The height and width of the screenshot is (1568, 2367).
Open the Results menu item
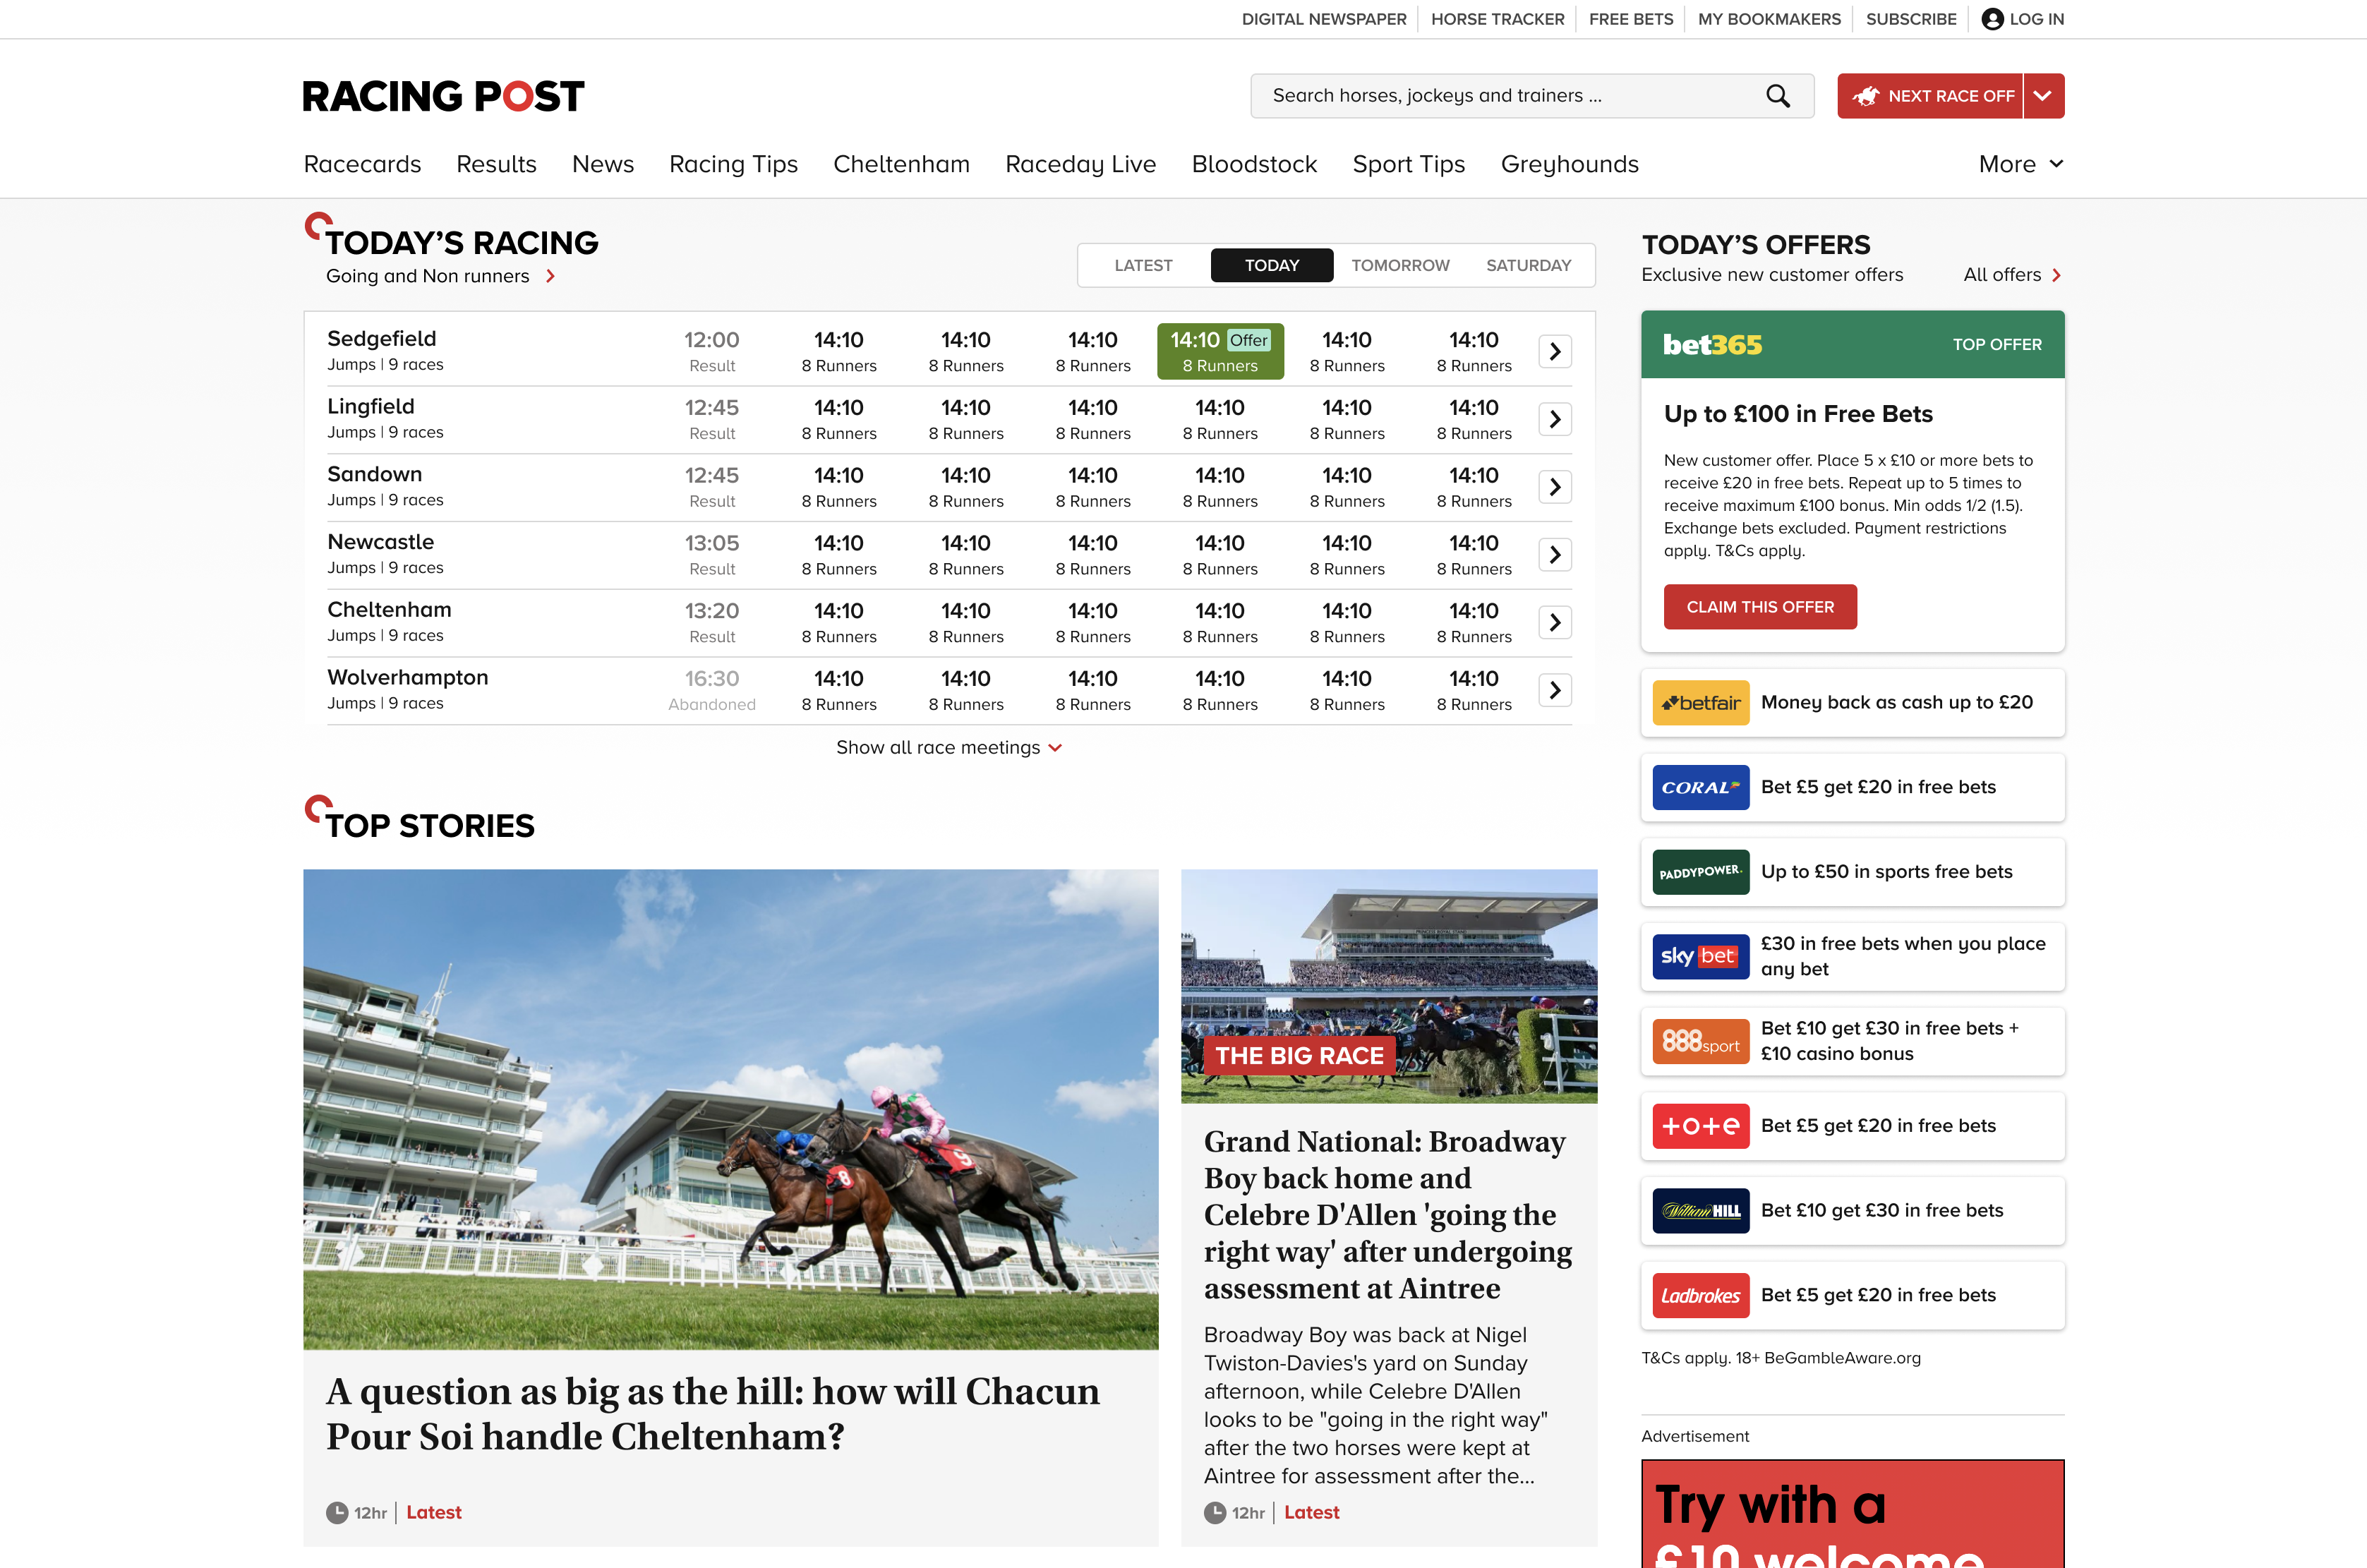[496, 164]
